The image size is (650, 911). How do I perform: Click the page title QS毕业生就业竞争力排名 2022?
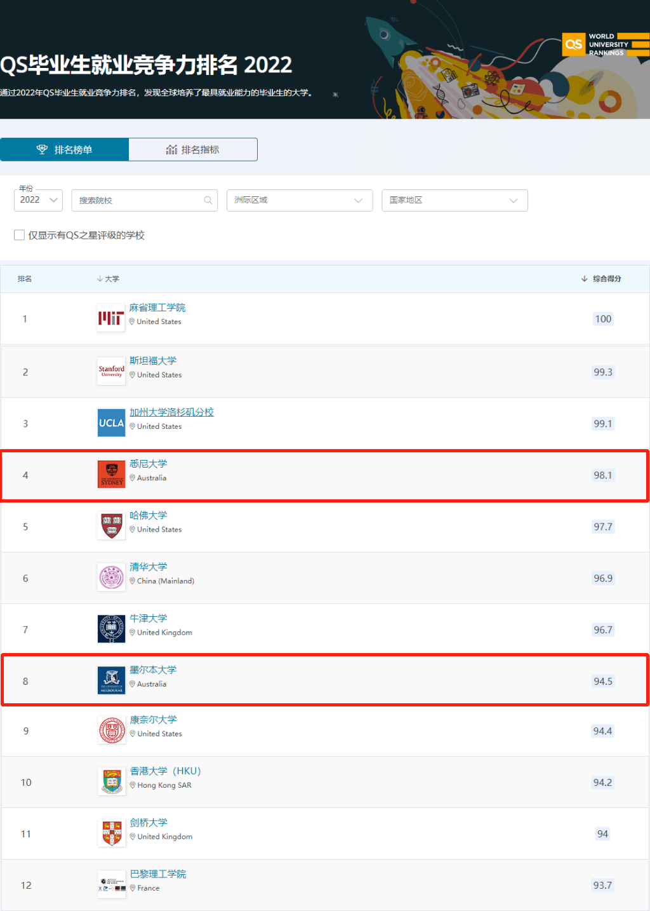(x=146, y=65)
